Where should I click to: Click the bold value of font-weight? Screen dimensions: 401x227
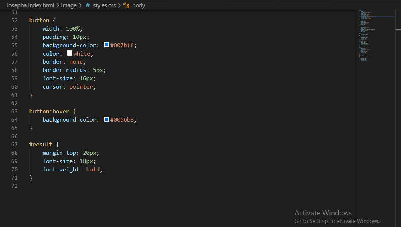coord(93,170)
